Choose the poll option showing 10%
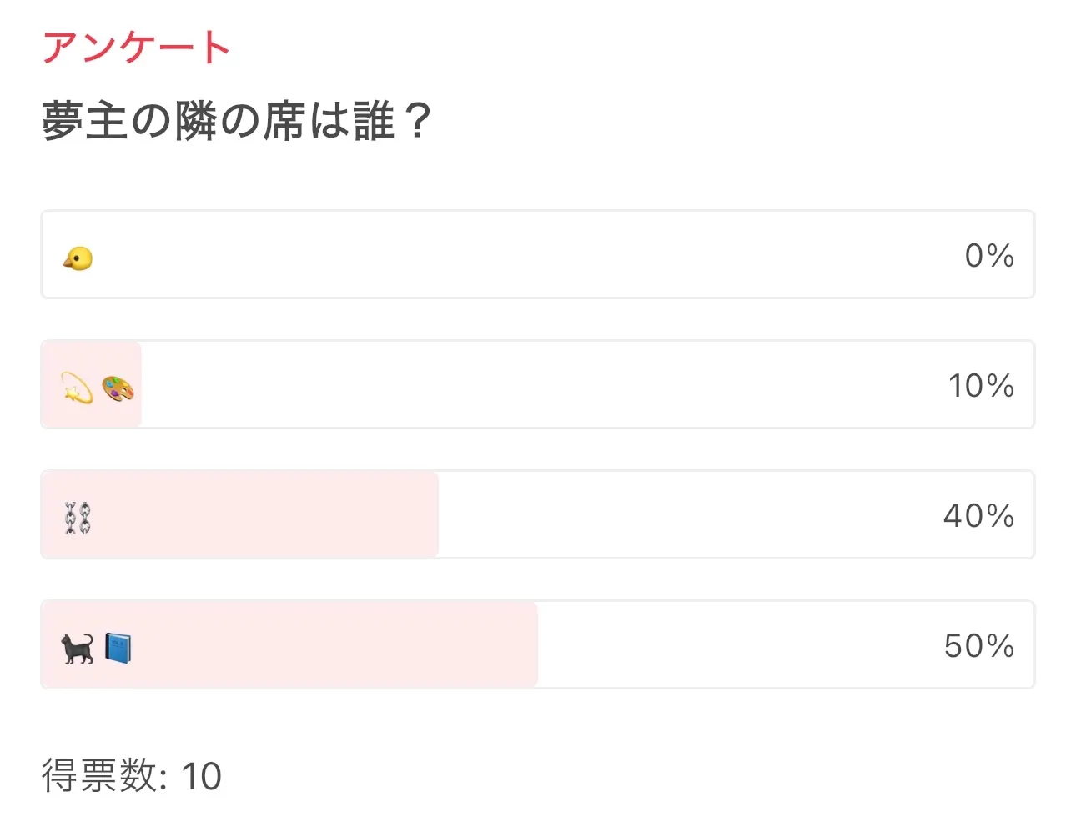The height and width of the screenshot is (817, 1076). 537,385
